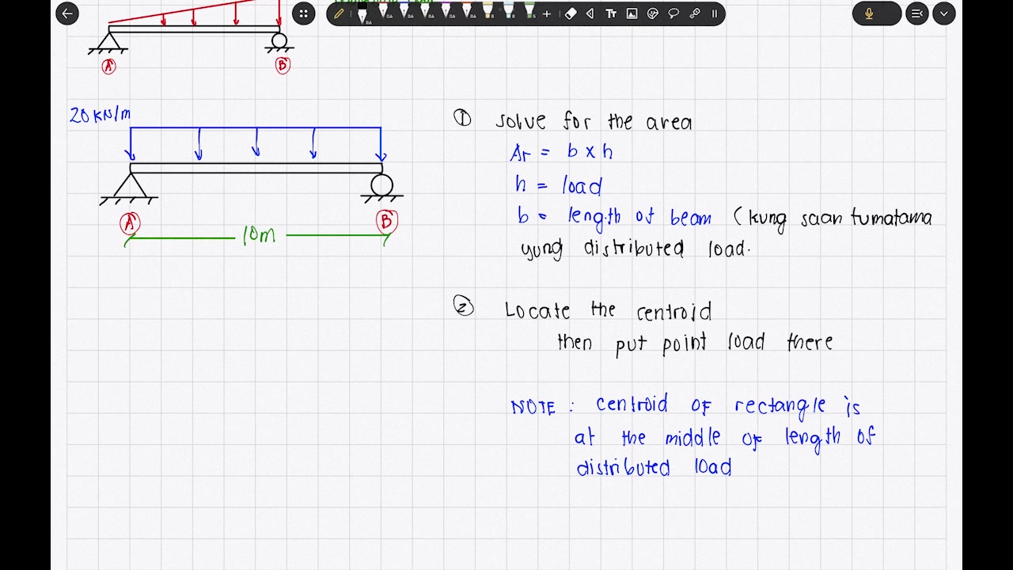
Task: Choose the black 0.6 pen
Action: [362, 13]
